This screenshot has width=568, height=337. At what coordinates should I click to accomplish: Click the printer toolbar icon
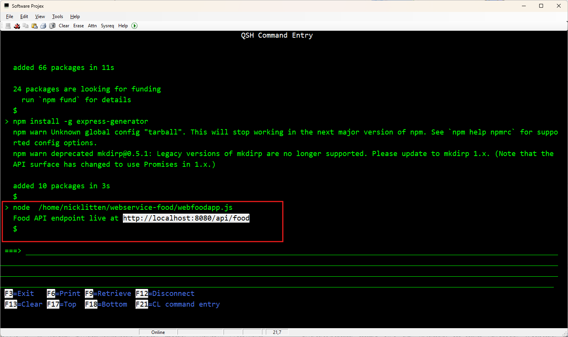(43, 26)
